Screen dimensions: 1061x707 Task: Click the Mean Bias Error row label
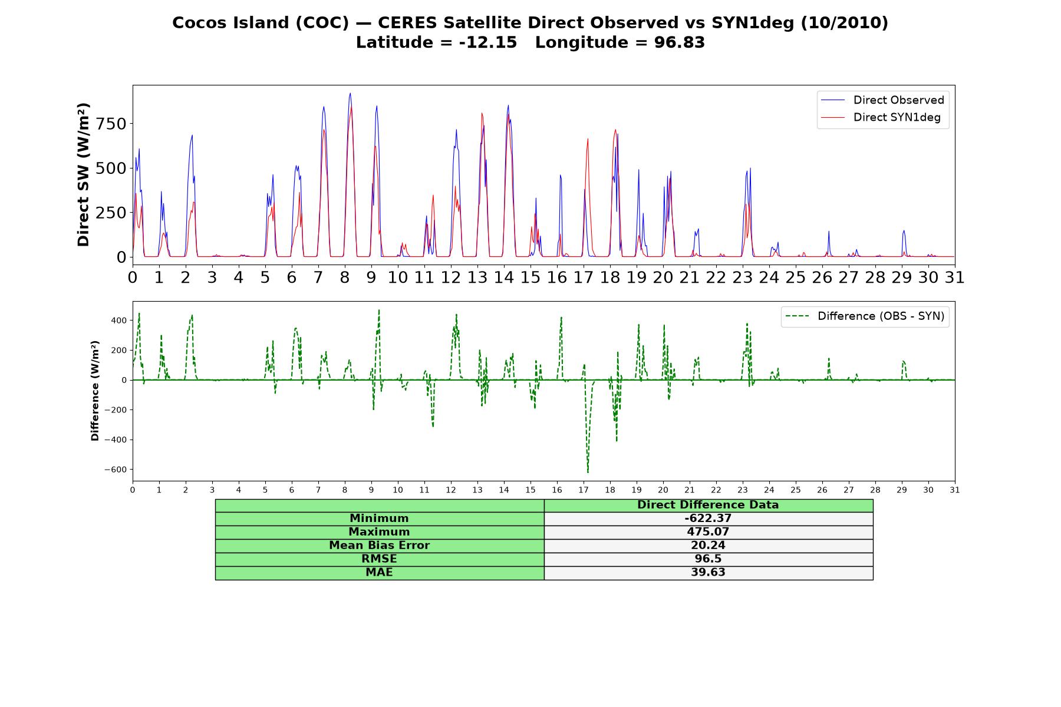[x=379, y=546]
